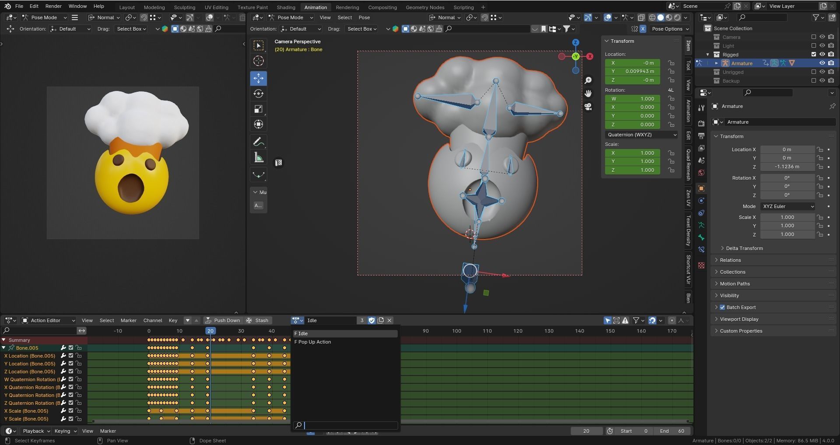Click the pan hand viewport gizmo

[x=588, y=94]
